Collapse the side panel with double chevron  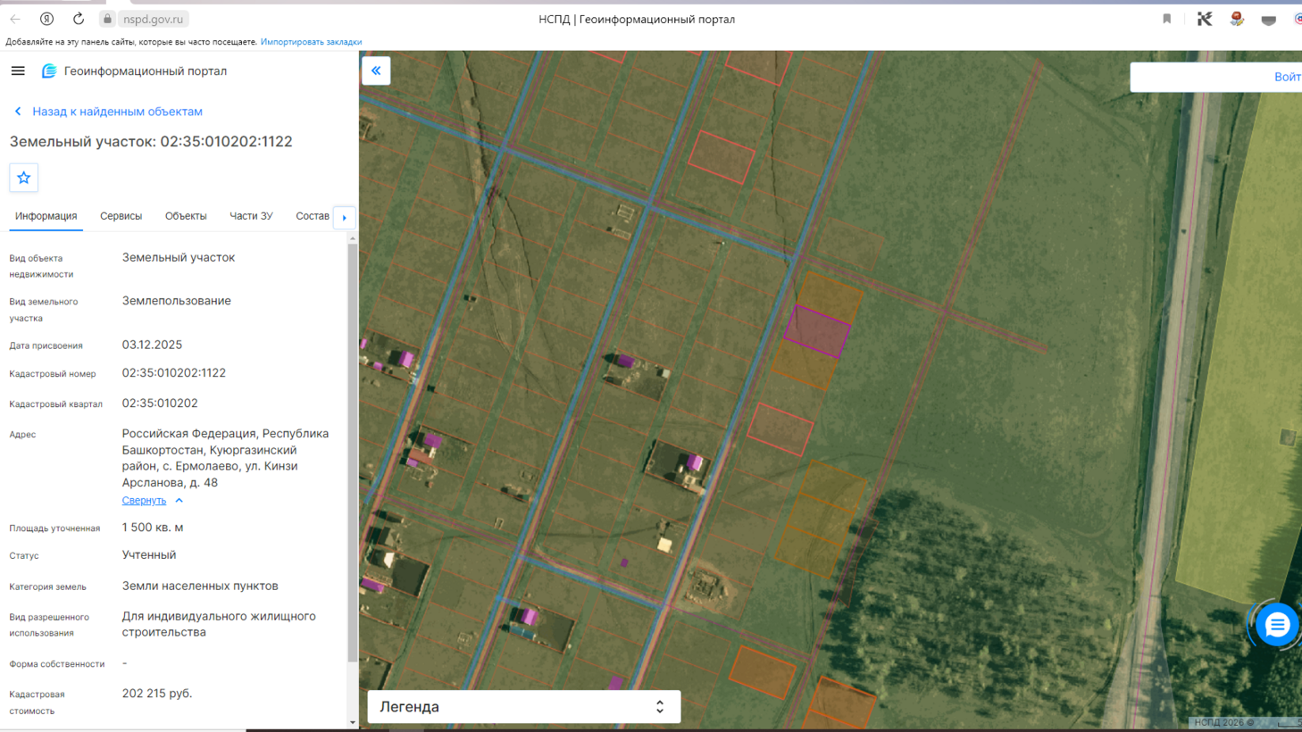coord(376,71)
